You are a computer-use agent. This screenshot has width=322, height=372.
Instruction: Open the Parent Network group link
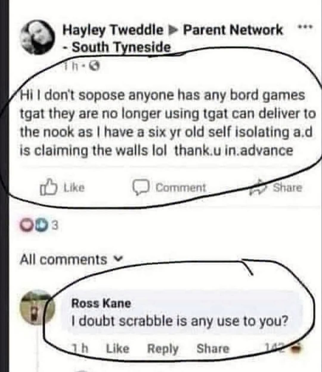233,30
